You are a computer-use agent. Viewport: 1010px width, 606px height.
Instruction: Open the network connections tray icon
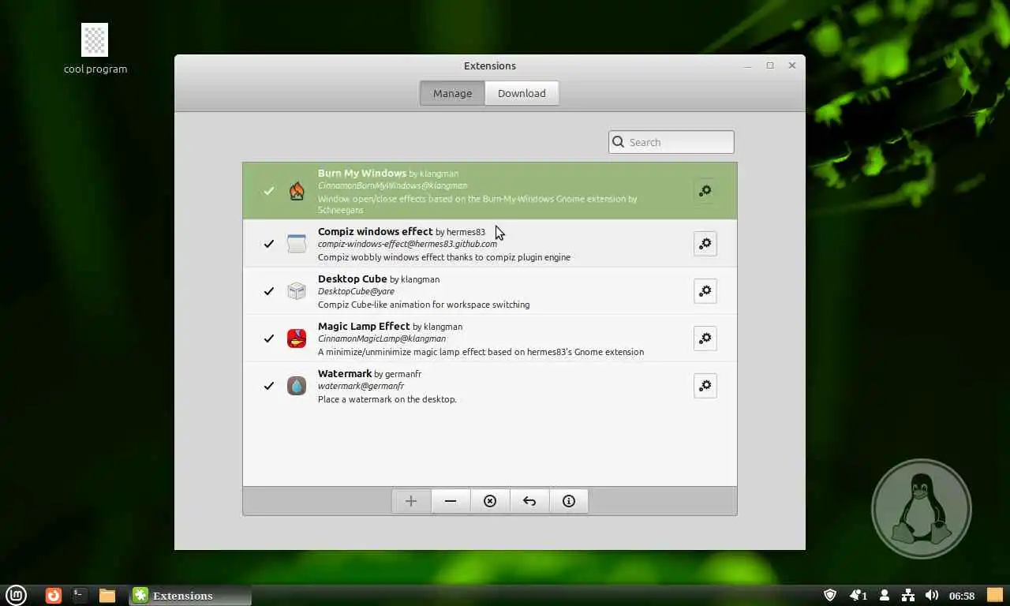(908, 596)
